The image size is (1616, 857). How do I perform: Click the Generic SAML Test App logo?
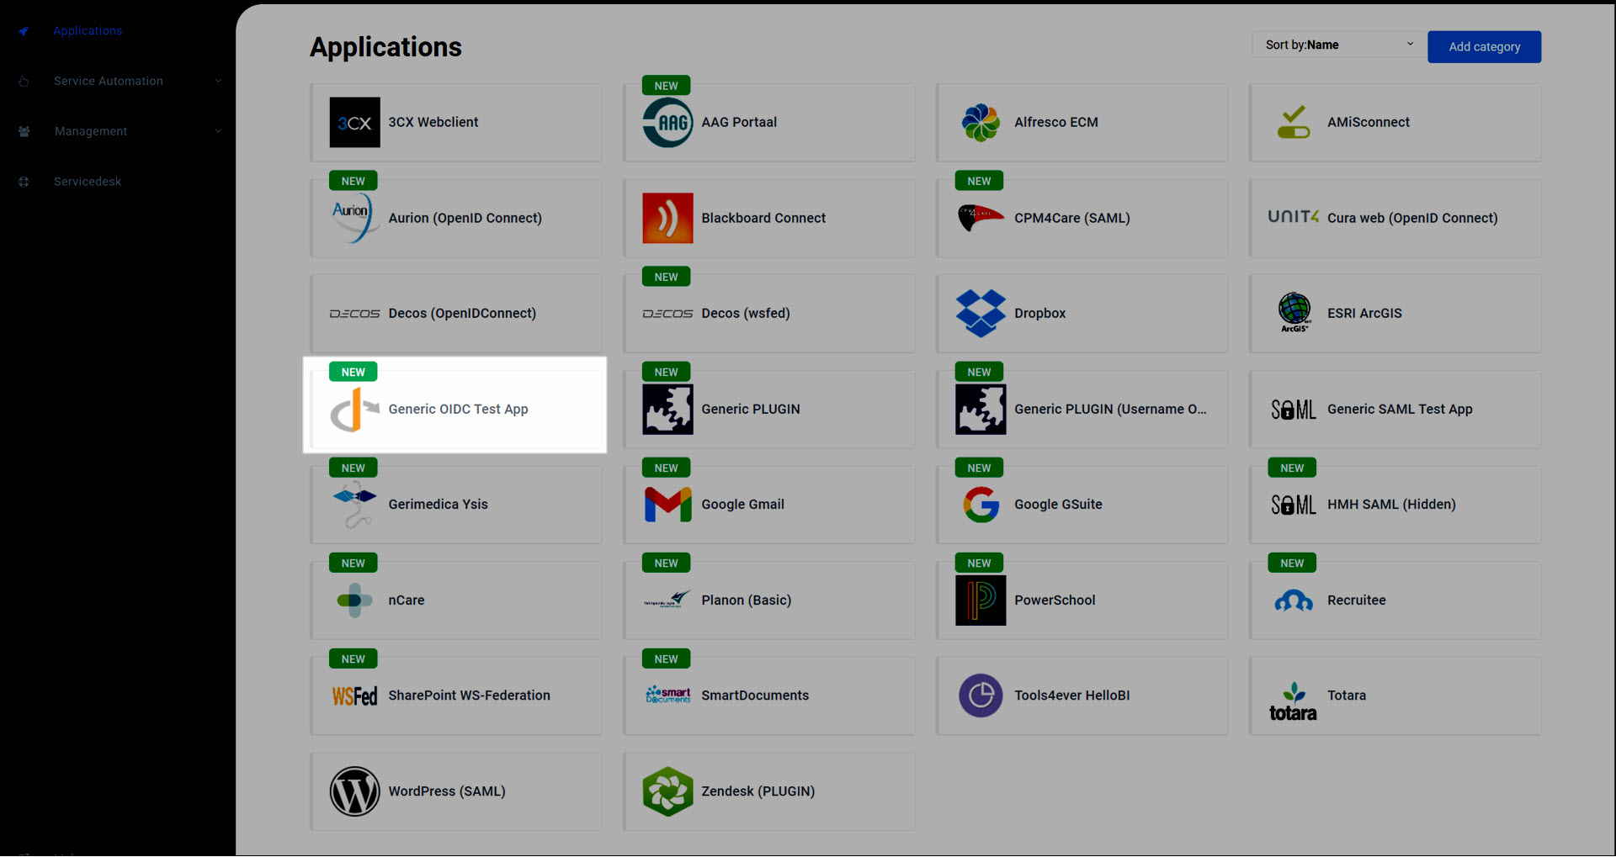(1294, 410)
